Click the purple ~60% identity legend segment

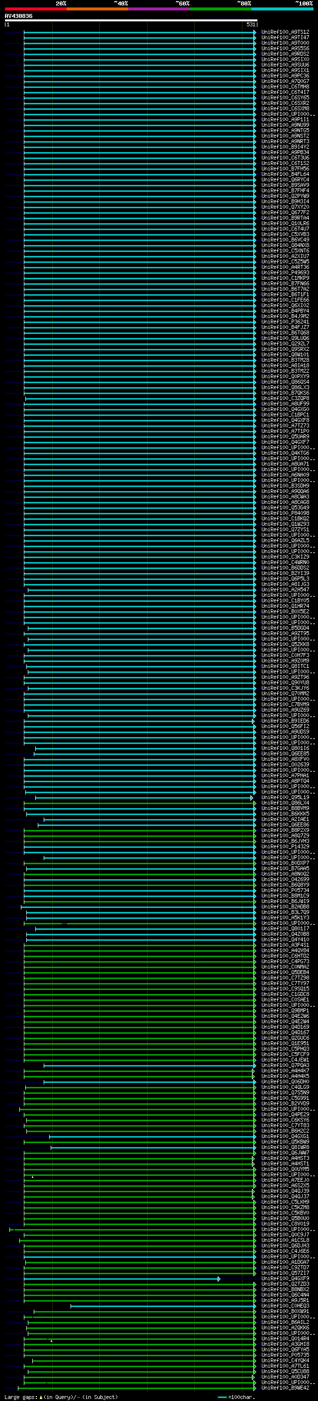point(159,9)
